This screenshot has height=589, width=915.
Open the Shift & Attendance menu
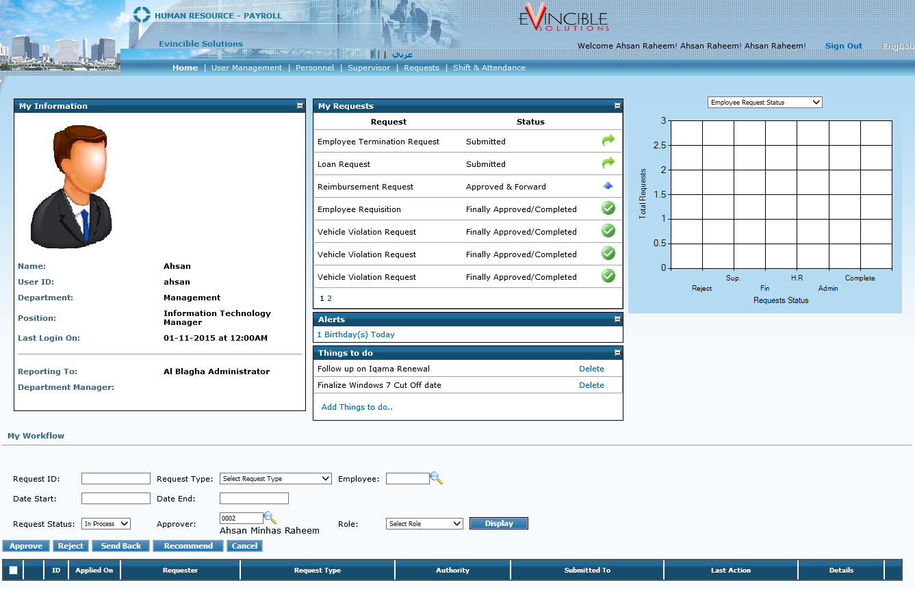click(x=489, y=68)
